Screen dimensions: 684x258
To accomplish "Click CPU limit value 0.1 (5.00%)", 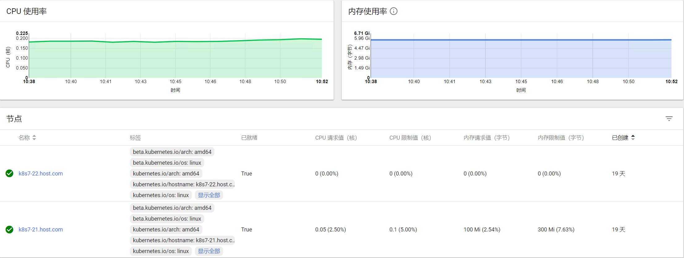I will [403, 230].
